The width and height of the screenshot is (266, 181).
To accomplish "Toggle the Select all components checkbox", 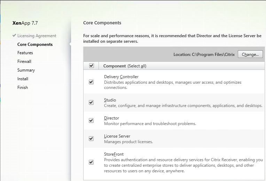I will coord(92,66).
